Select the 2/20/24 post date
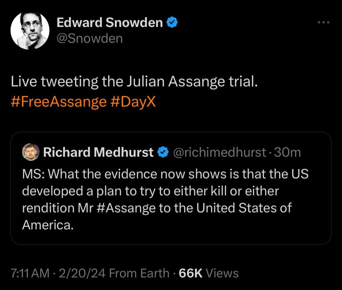This screenshot has width=342, height=290. pos(81,273)
